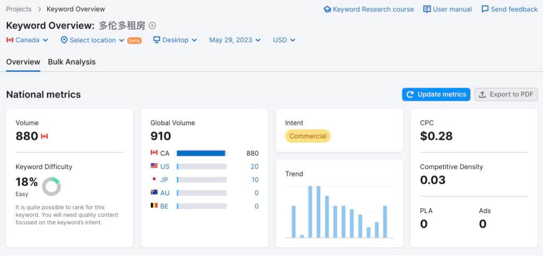Click the Japan flag in Global Volume

click(x=154, y=179)
